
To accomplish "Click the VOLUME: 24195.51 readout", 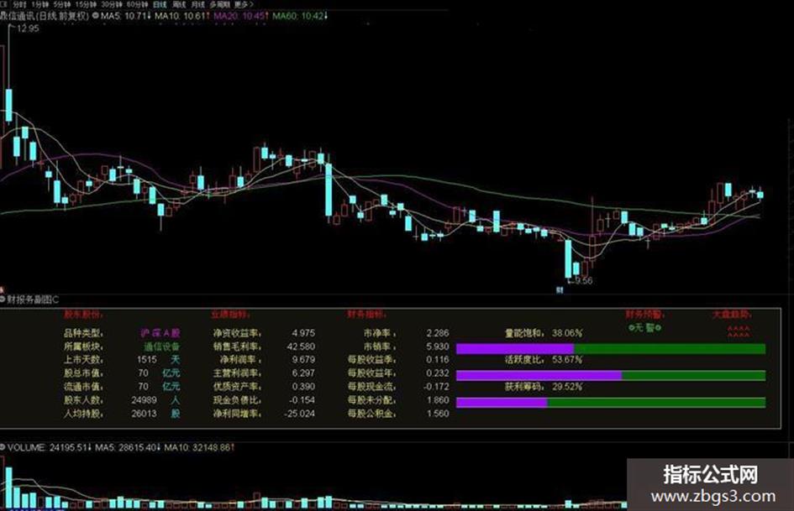I will (49, 448).
